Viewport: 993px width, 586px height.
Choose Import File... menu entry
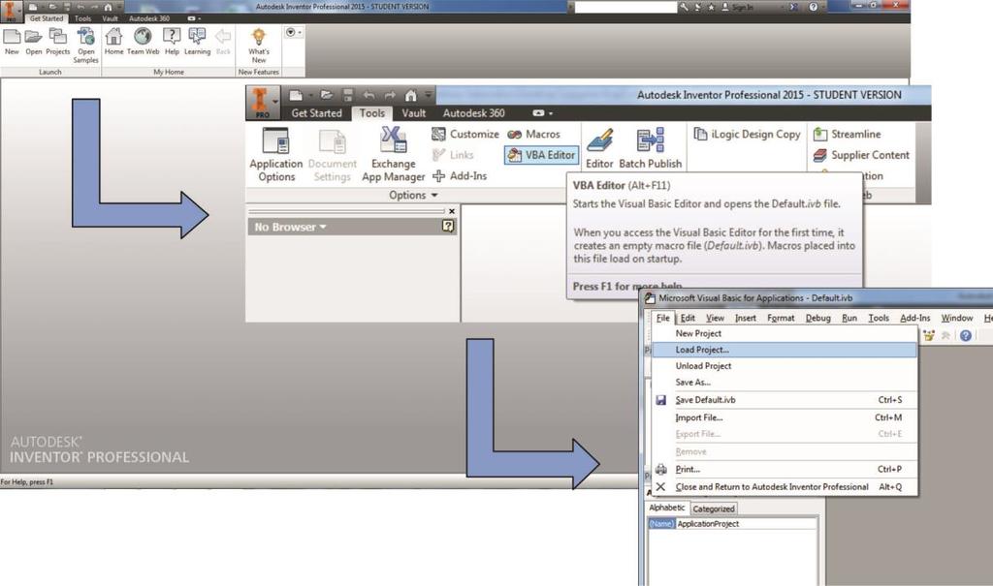tap(784, 417)
